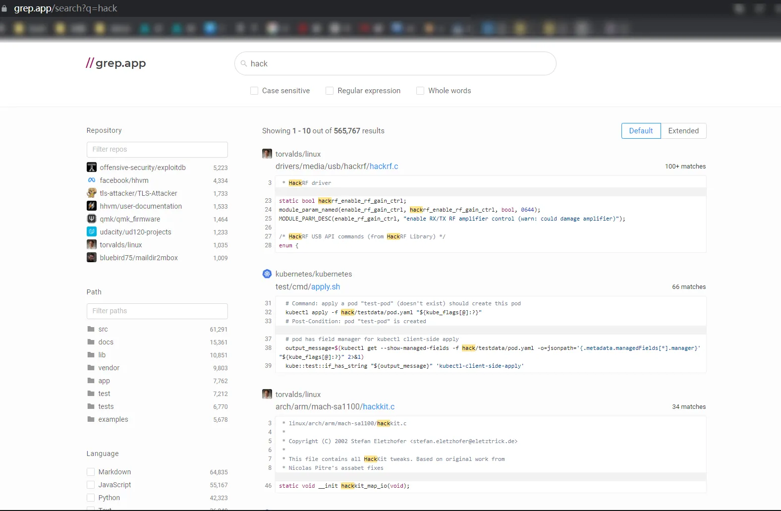781x511 pixels.
Task: Click tls-attacker/TLS-Attacker repo avatar
Action: click(92, 193)
